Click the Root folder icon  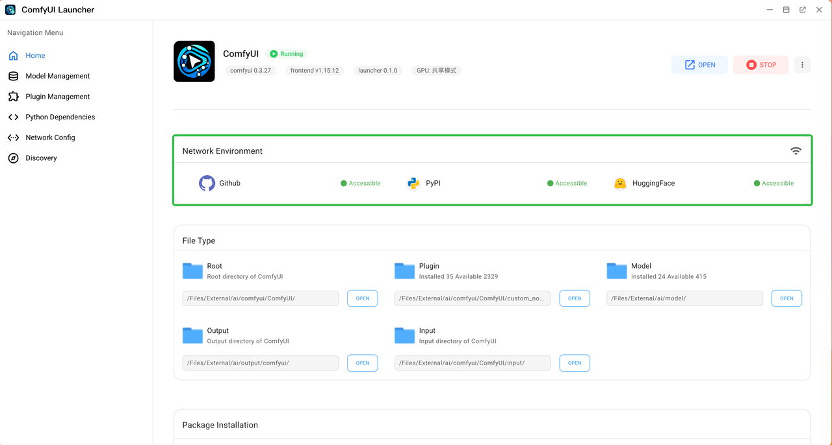click(x=192, y=271)
